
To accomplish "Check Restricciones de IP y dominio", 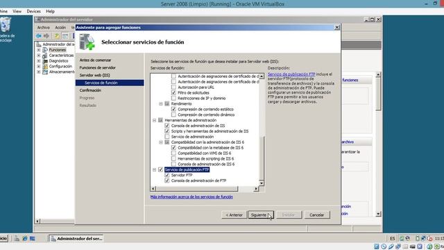I will click(173, 99).
